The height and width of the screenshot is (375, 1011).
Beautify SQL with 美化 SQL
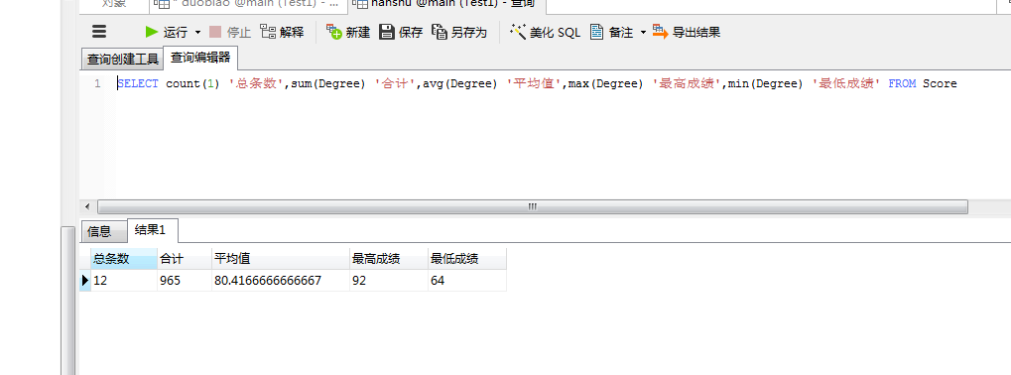(x=546, y=32)
